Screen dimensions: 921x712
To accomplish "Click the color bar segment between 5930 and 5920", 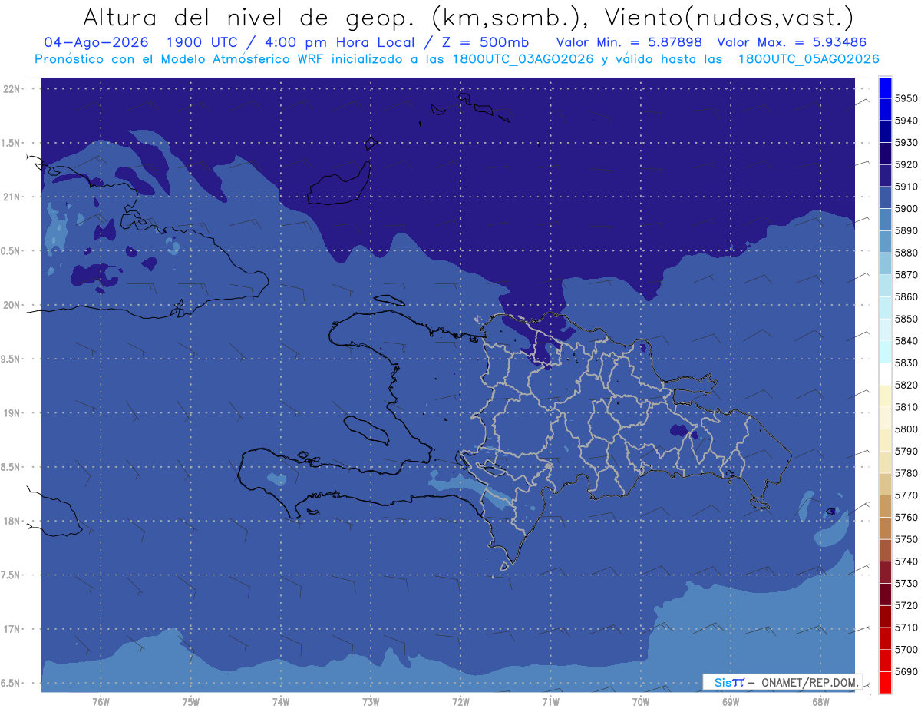I will pos(885,154).
